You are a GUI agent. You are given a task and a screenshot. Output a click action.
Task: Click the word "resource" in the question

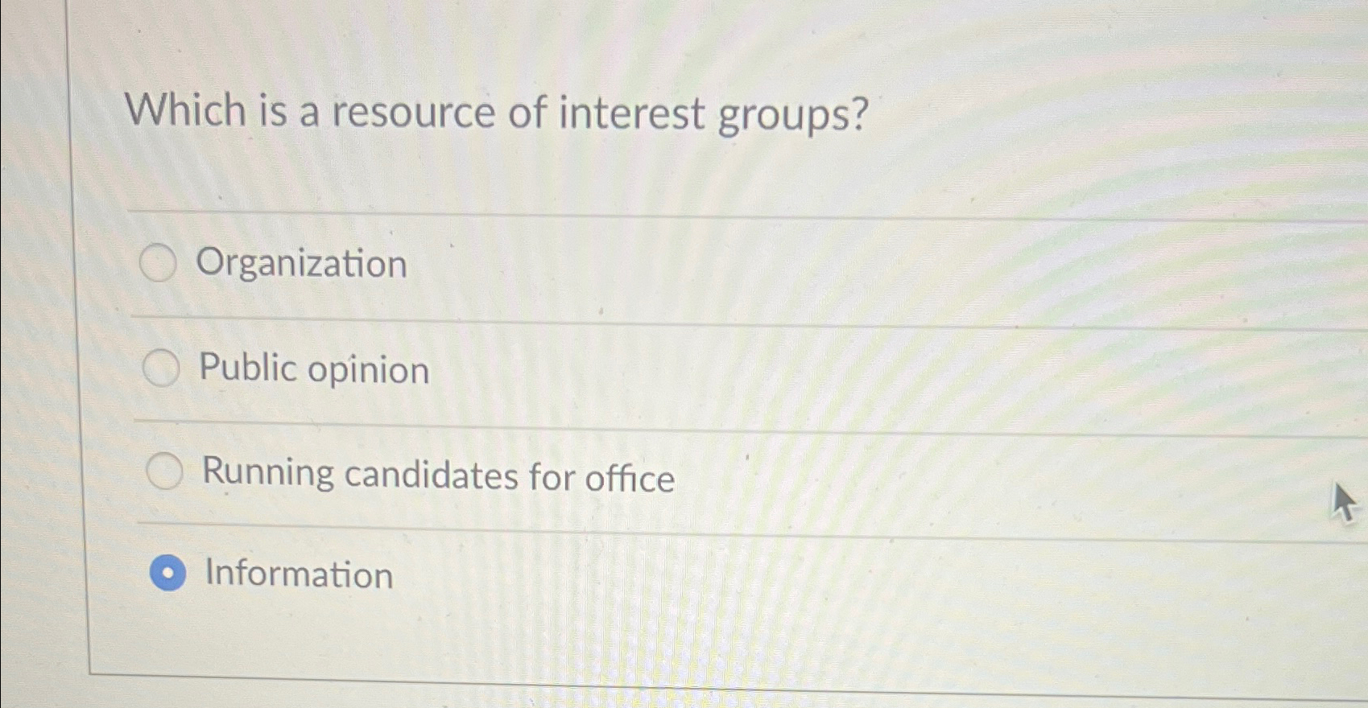coord(414,112)
